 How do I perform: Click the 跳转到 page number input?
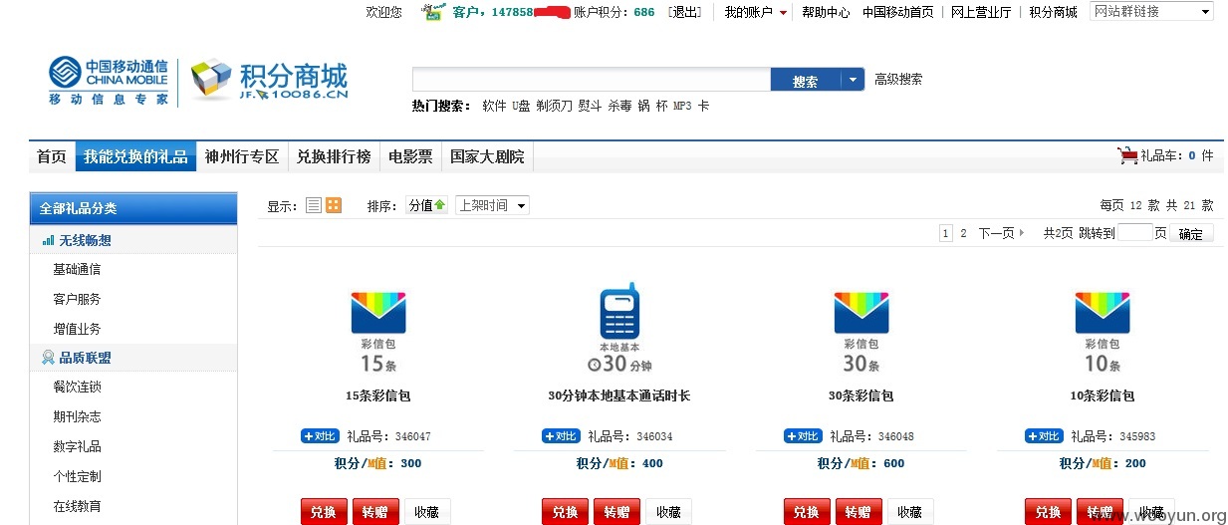point(1134,233)
